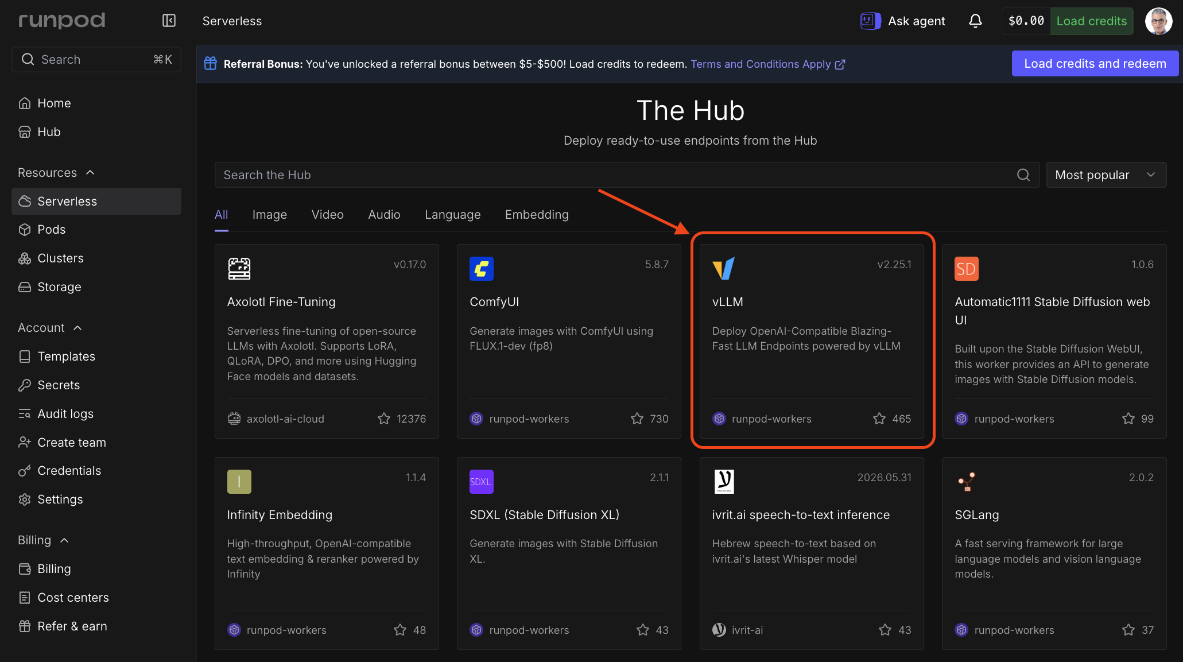Click the Load credits button
Screen dimensions: 1183x662
point(1092,21)
